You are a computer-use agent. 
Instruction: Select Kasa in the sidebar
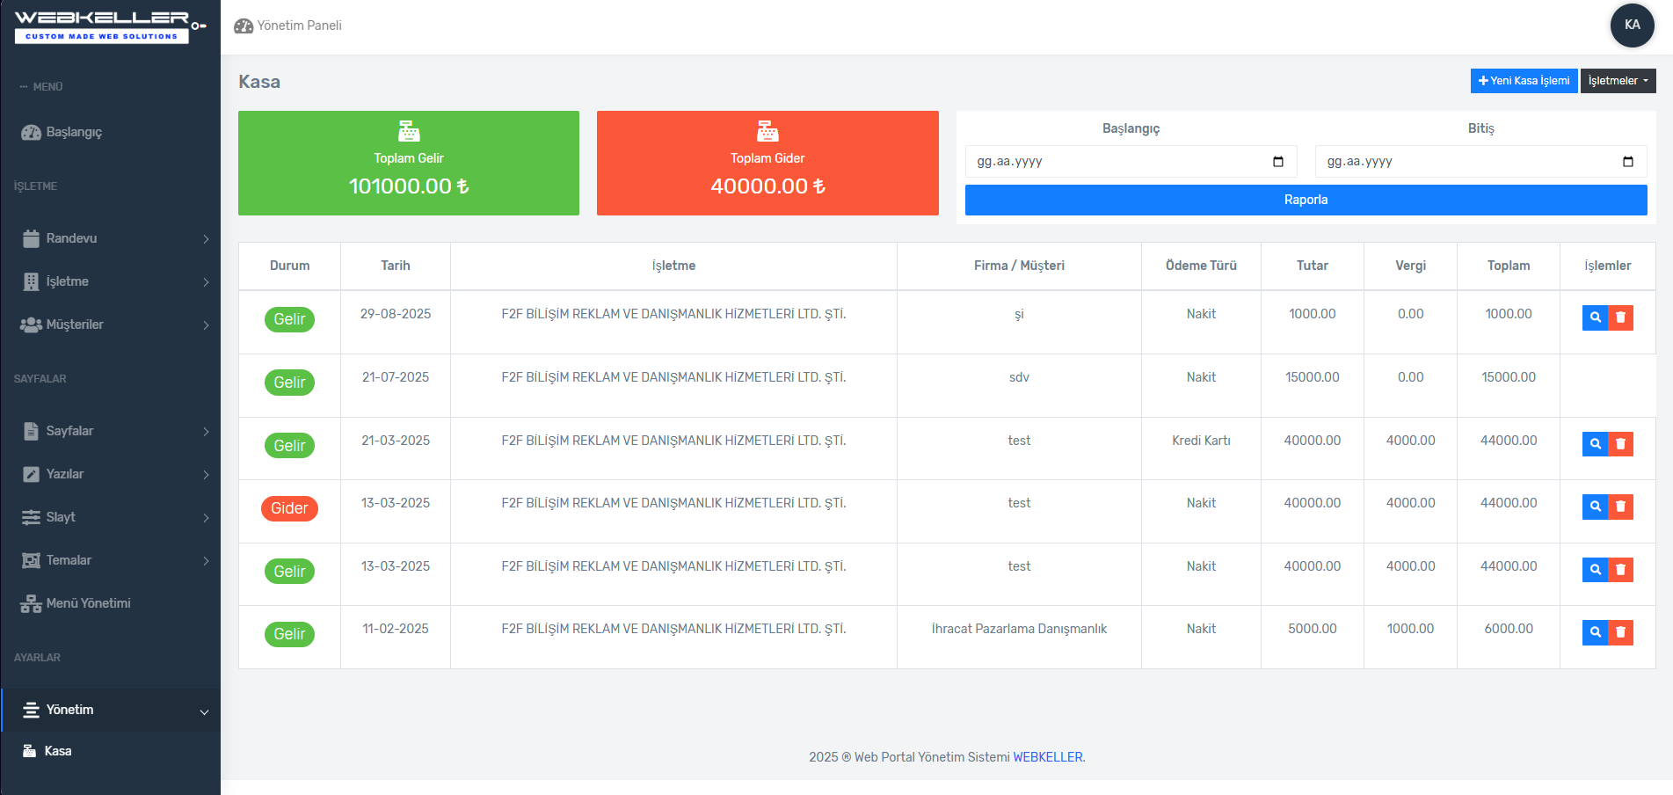58,751
